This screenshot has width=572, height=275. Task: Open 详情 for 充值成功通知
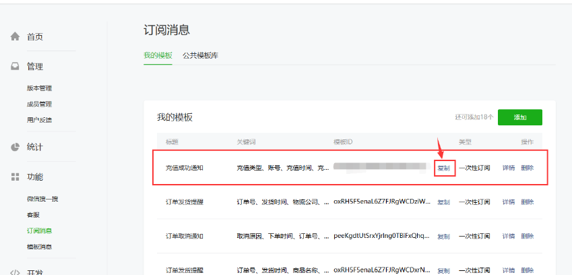point(509,168)
